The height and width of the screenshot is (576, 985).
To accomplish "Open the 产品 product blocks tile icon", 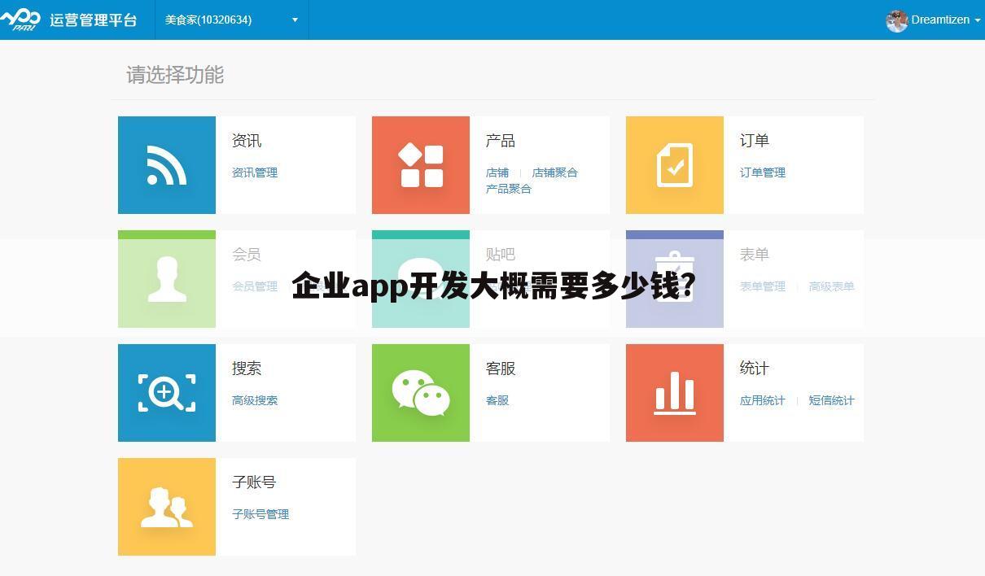I will [x=421, y=165].
